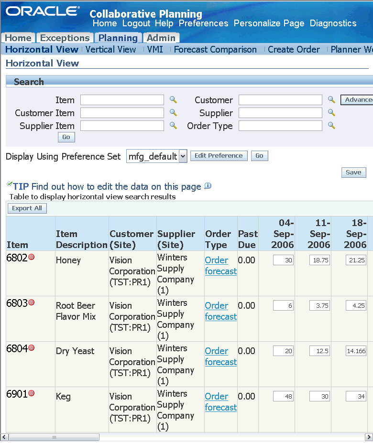Click the red target icon beside 6802
The width and height of the screenshot is (373, 443).
click(32, 257)
